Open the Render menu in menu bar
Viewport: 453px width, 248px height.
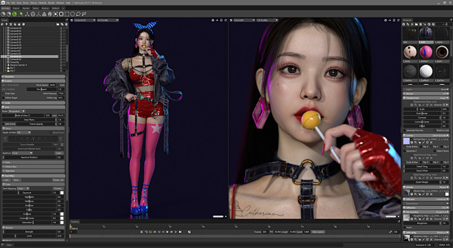click(51, 3)
